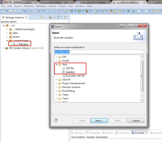Maximize the Package Explorer view

click(65, 17)
